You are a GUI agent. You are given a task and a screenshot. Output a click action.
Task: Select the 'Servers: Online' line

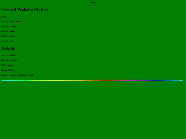click(9, 56)
